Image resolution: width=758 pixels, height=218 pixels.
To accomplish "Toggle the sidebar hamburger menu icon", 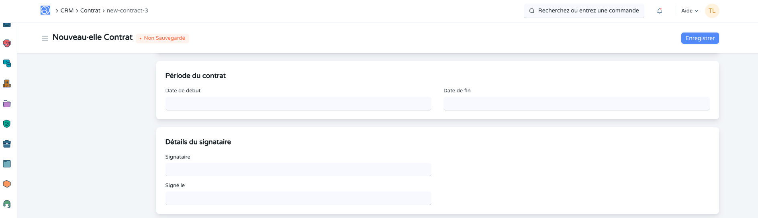I will click(x=45, y=38).
